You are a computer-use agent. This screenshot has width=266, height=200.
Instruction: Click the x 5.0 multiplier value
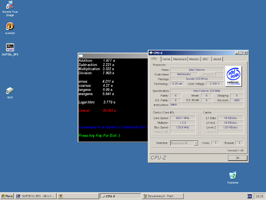point(183,123)
